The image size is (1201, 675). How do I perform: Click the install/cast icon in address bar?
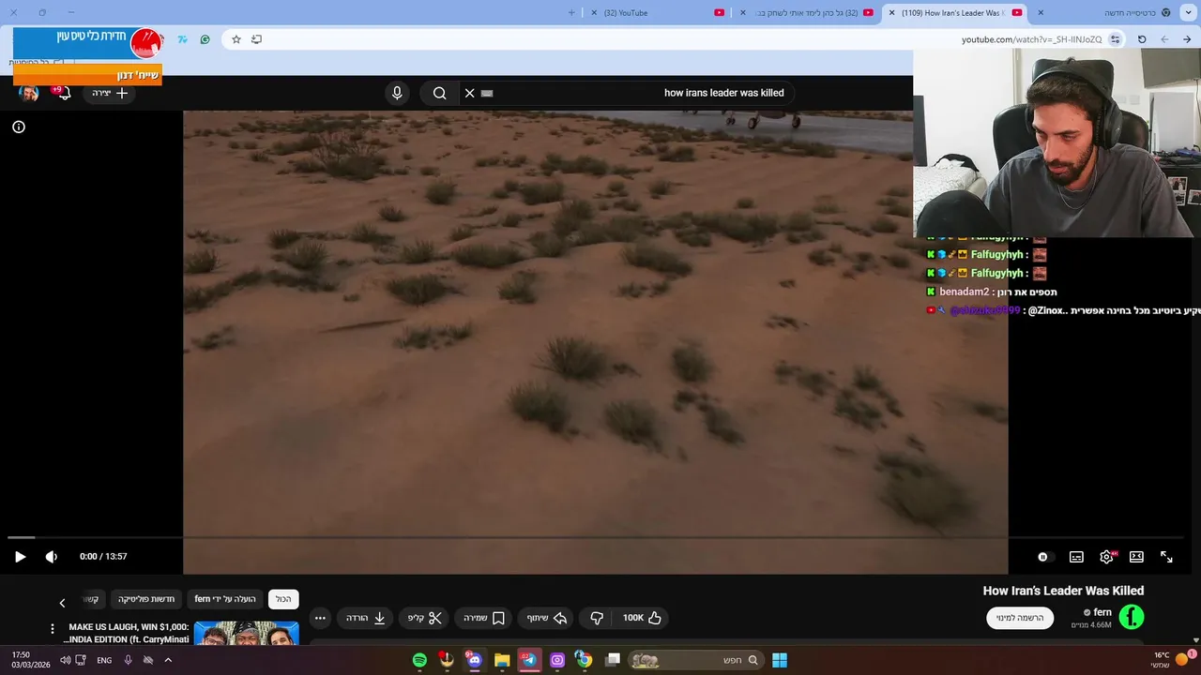[x=256, y=39]
